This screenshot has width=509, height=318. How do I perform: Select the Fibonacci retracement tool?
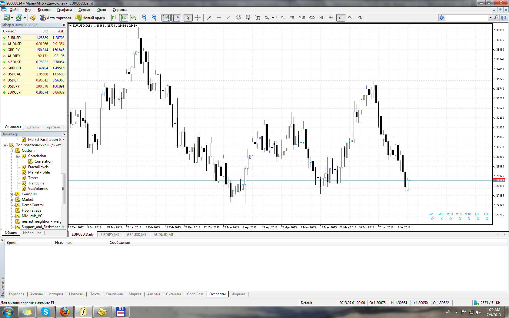pos(248,18)
